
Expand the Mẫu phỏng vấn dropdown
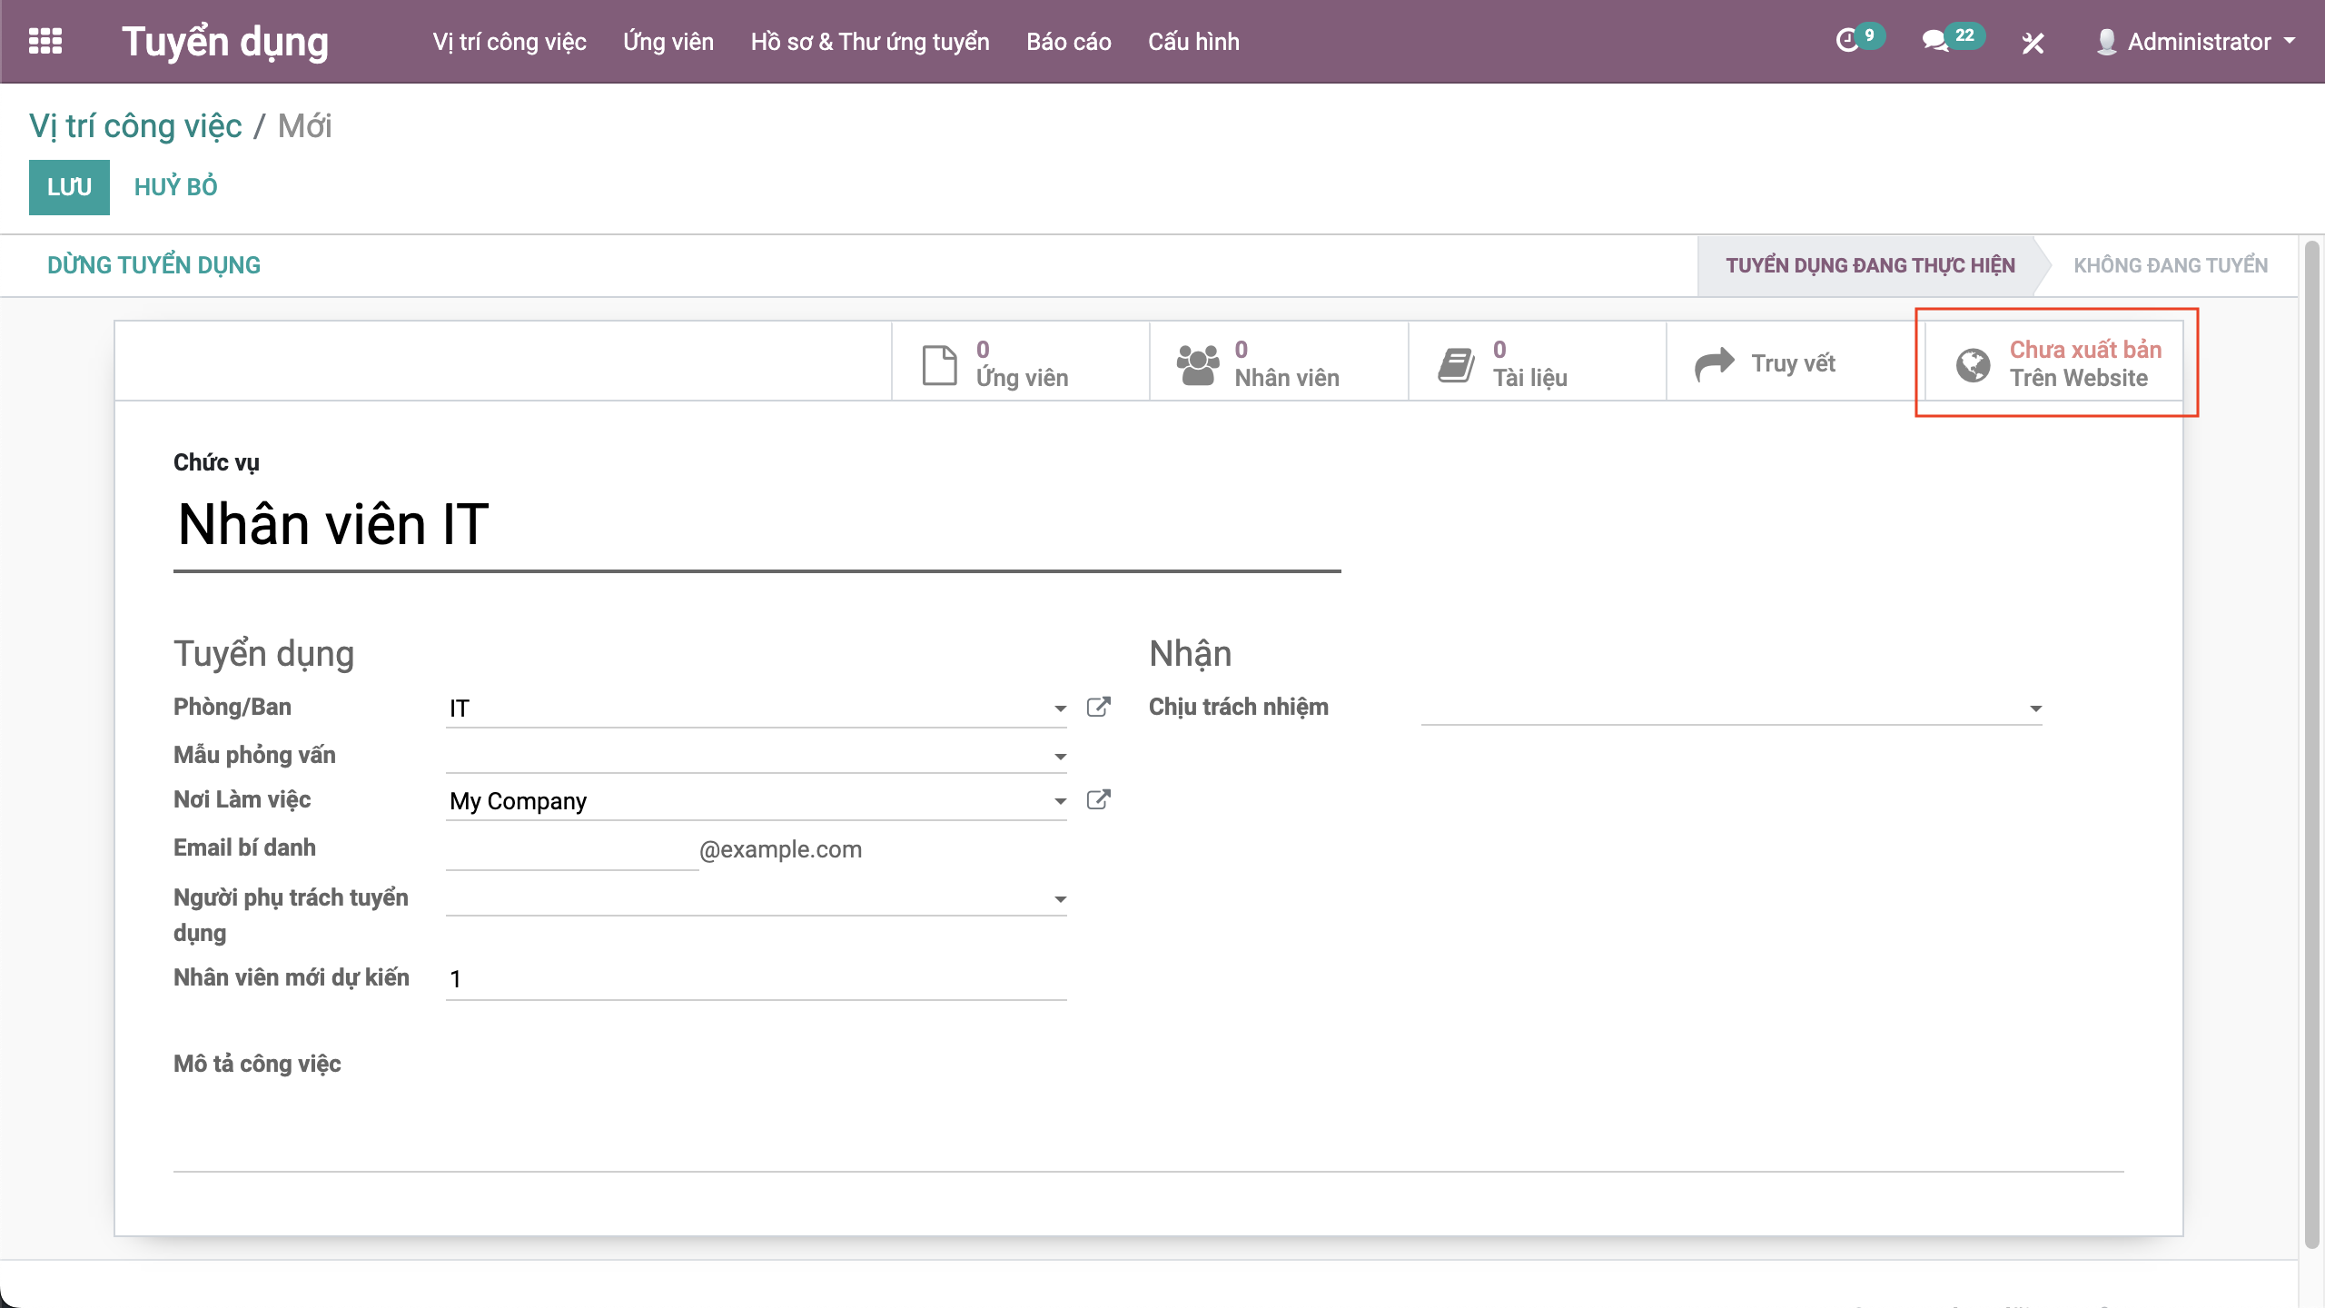click(1059, 757)
